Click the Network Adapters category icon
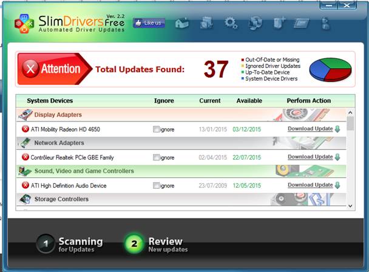Screen dimensions: 369x272 pos(25,143)
